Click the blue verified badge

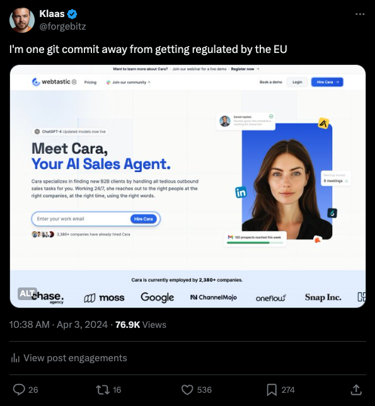[x=72, y=14]
